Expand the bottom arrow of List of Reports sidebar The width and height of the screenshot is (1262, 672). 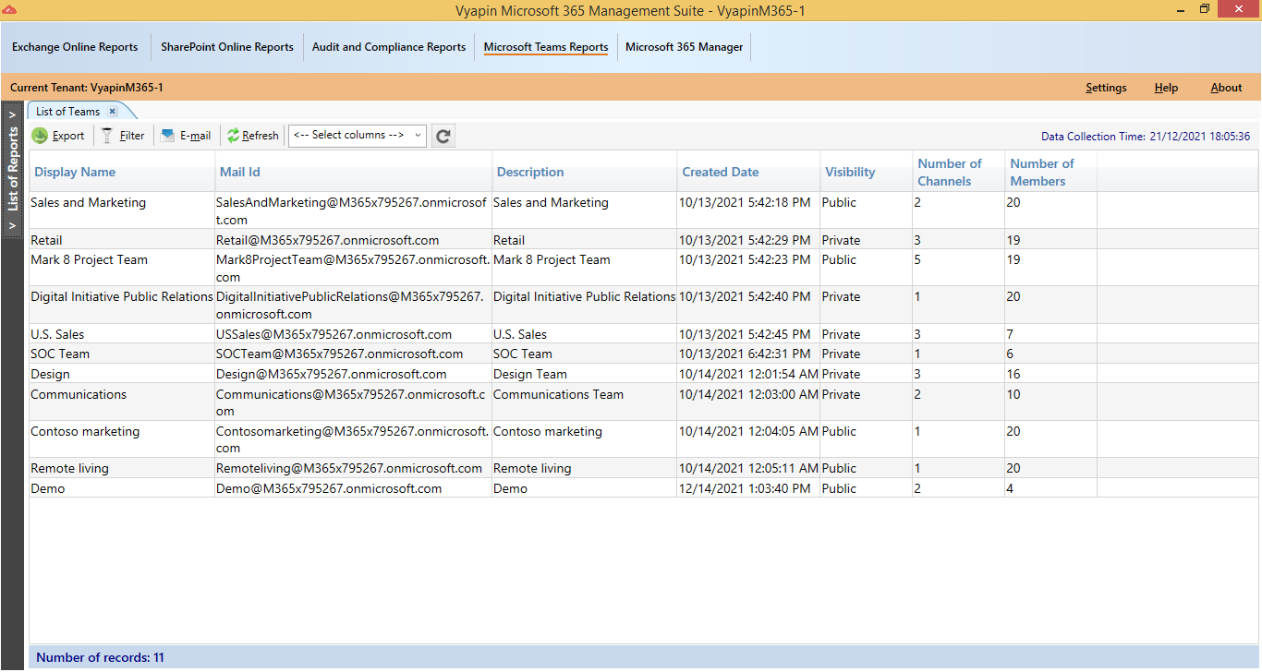coord(12,226)
